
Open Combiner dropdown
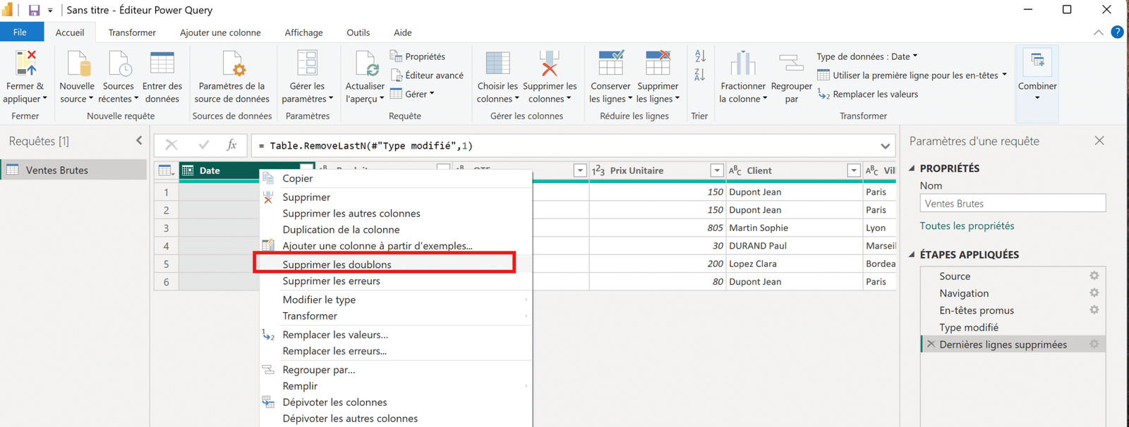pyautogui.click(x=1037, y=83)
